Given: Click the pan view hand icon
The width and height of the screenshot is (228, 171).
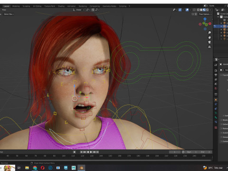Looking at the screenshot, I should tap(209, 38).
